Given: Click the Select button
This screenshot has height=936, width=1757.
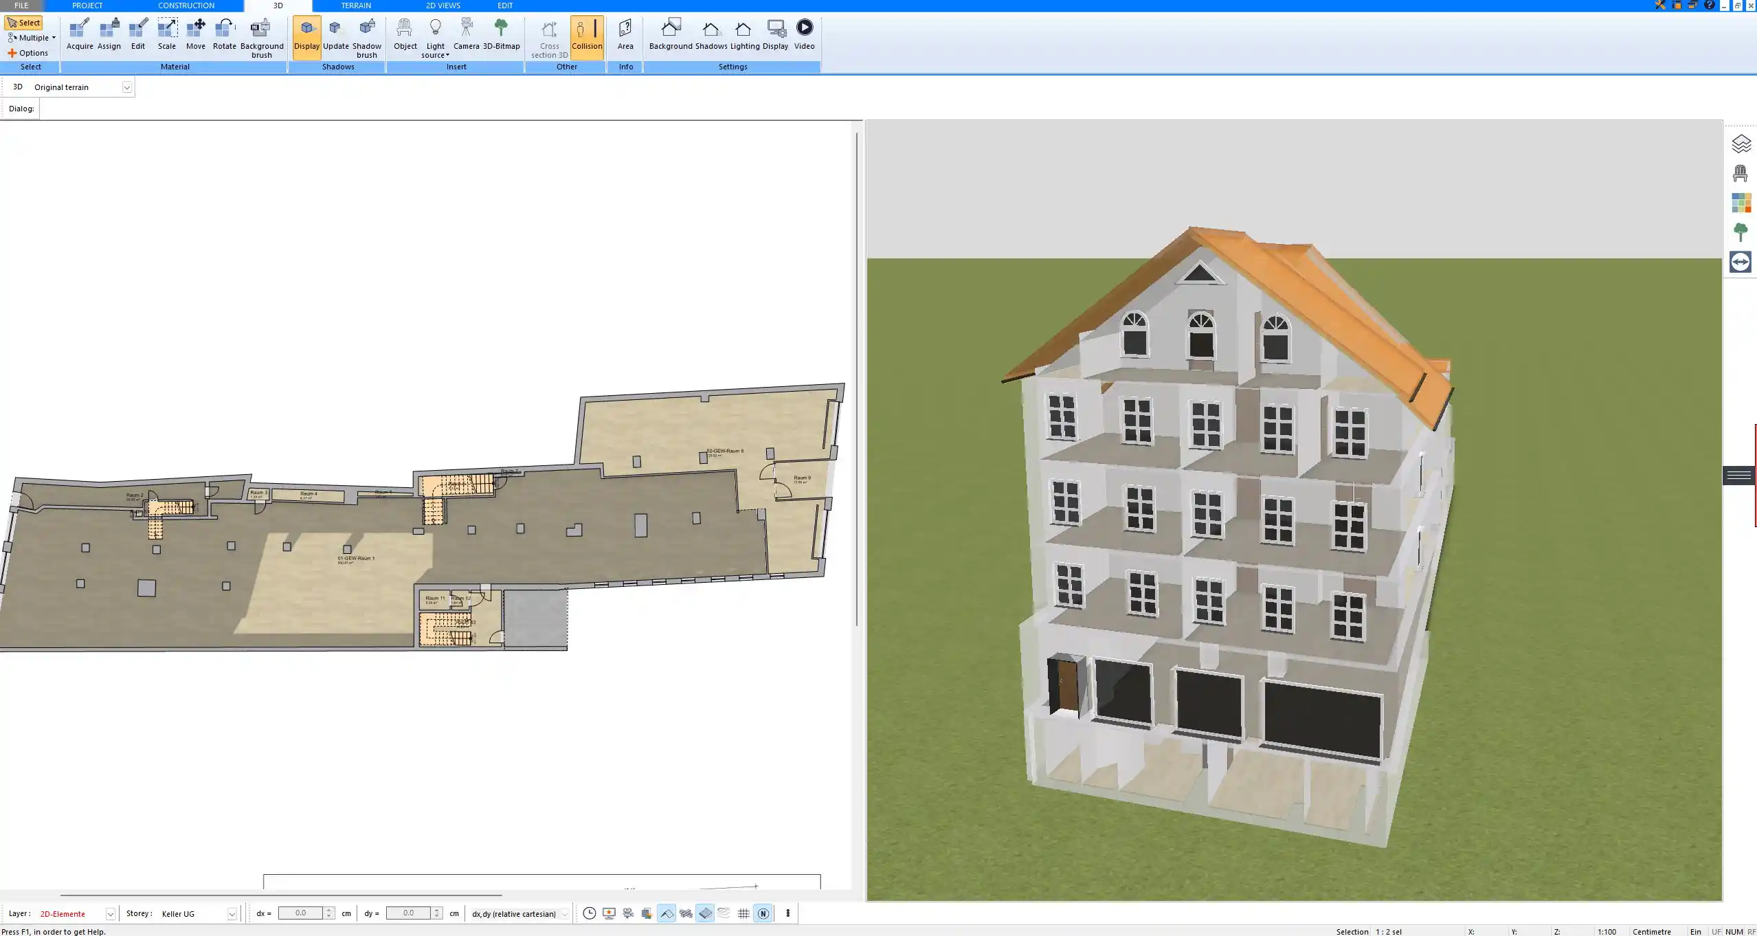Looking at the screenshot, I should 25,22.
